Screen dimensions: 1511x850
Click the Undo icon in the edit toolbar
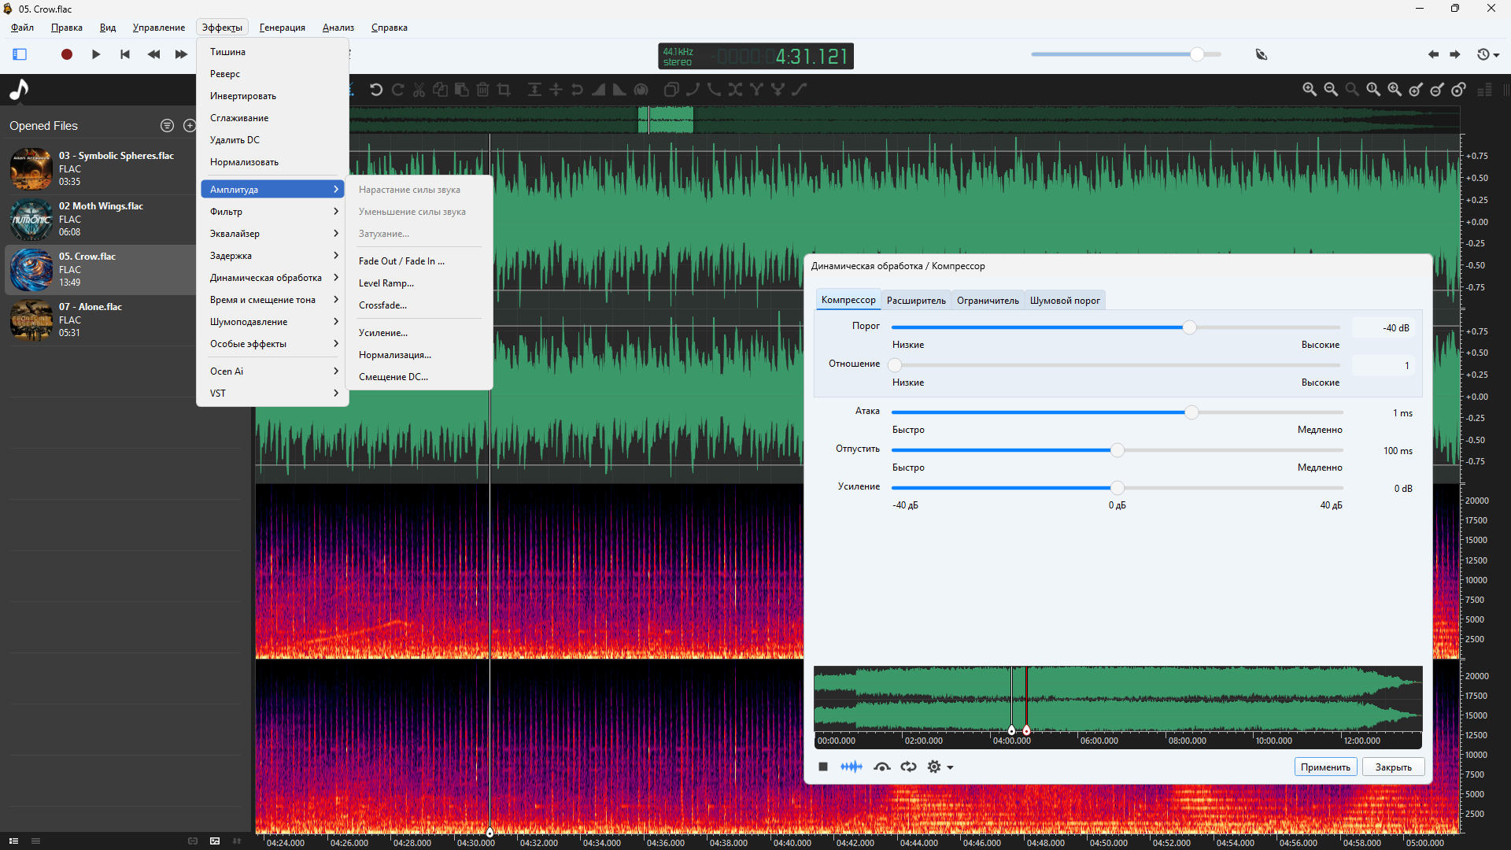coord(376,90)
